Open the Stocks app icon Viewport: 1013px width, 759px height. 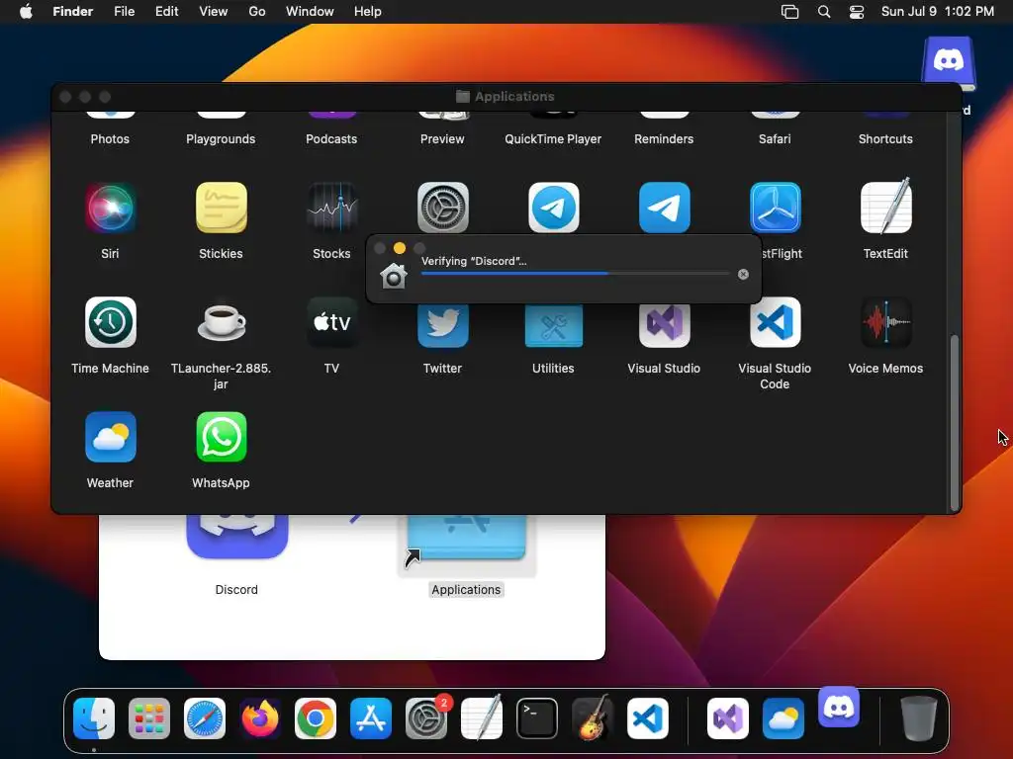click(x=332, y=208)
